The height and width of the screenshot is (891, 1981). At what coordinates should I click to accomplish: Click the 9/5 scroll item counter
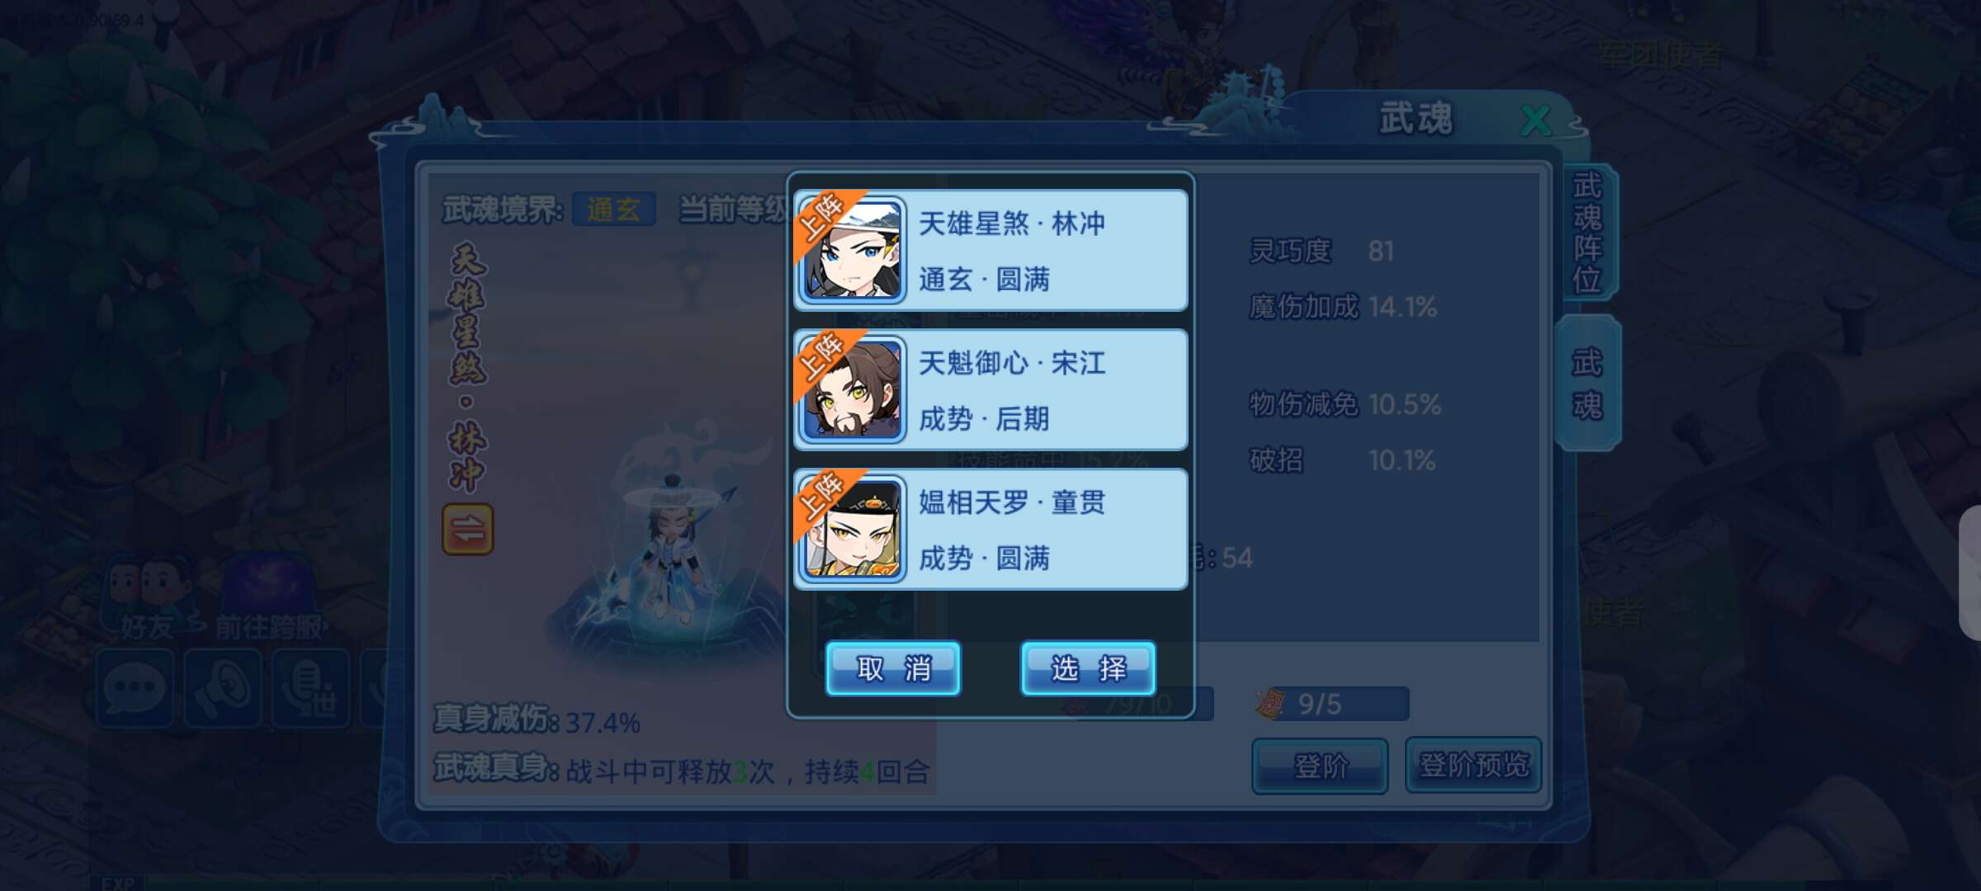click(1331, 704)
